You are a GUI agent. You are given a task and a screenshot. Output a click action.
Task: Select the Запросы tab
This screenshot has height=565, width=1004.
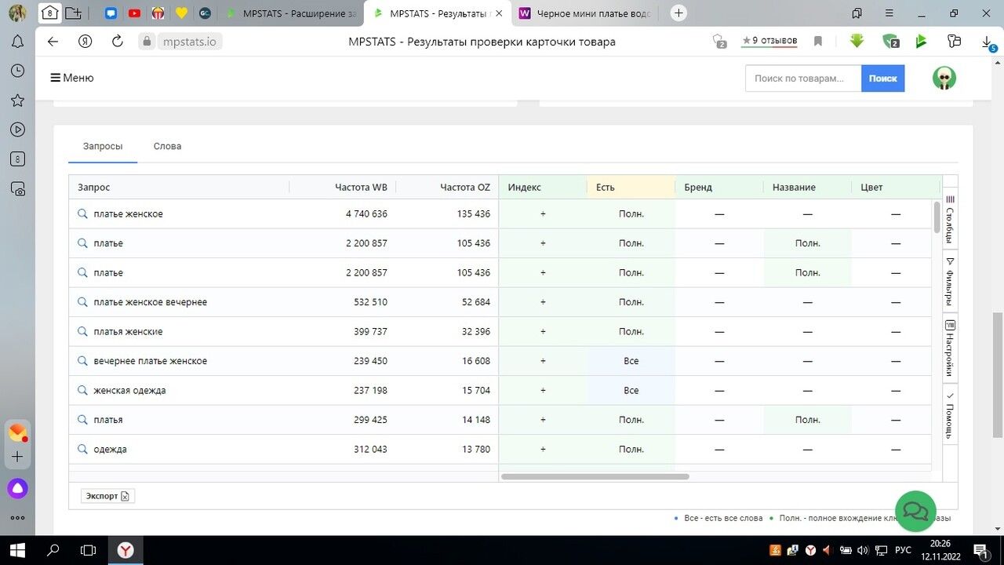point(103,146)
